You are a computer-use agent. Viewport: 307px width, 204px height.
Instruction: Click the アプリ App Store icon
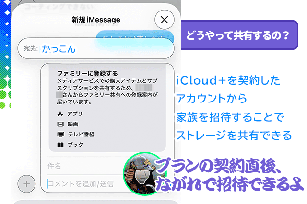[60, 113]
